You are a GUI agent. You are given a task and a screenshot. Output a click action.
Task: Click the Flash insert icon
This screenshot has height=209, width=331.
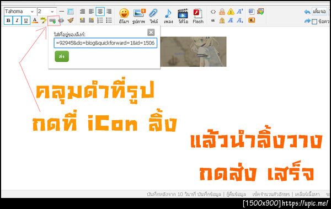pos(198,15)
